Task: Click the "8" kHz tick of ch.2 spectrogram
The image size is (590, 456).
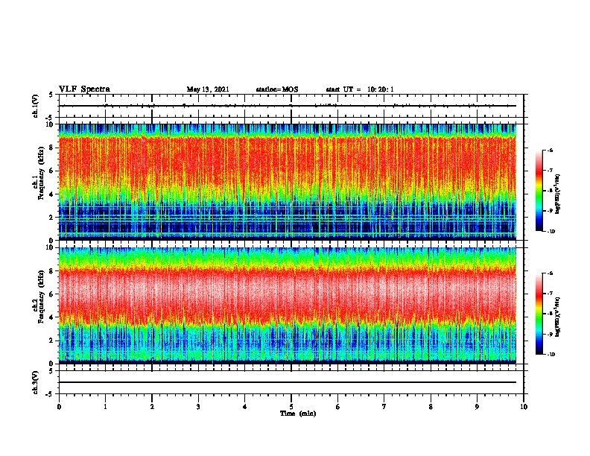Action: (52, 271)
